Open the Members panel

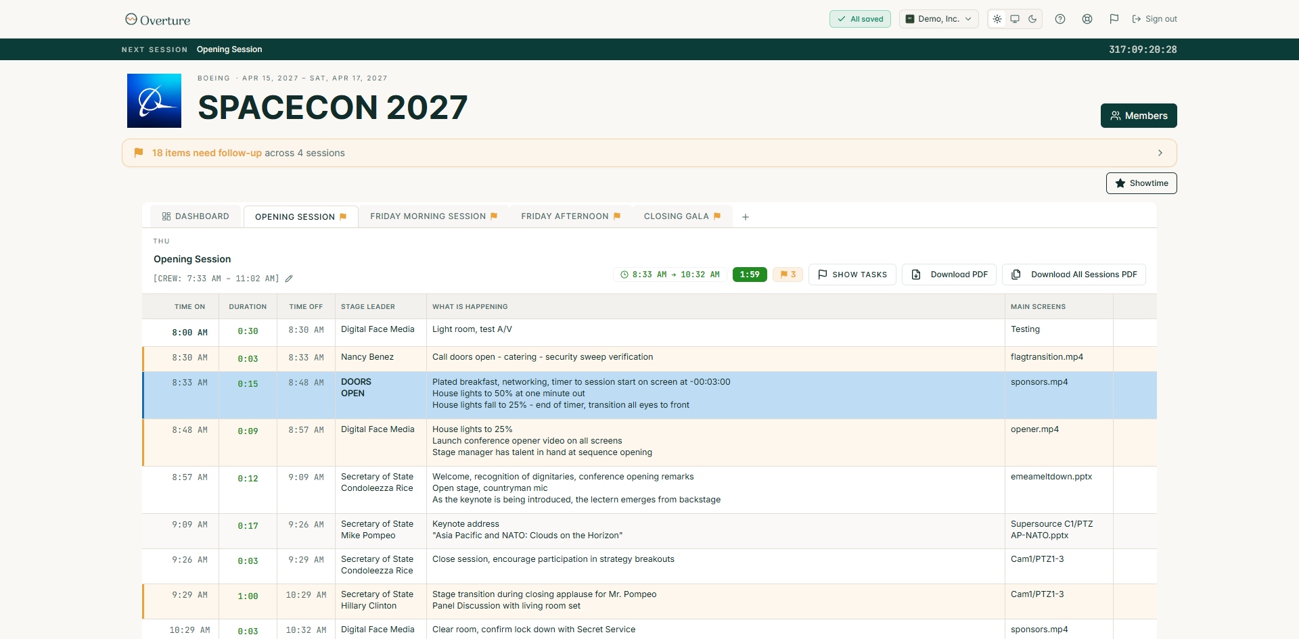(x=1139, y=116)
